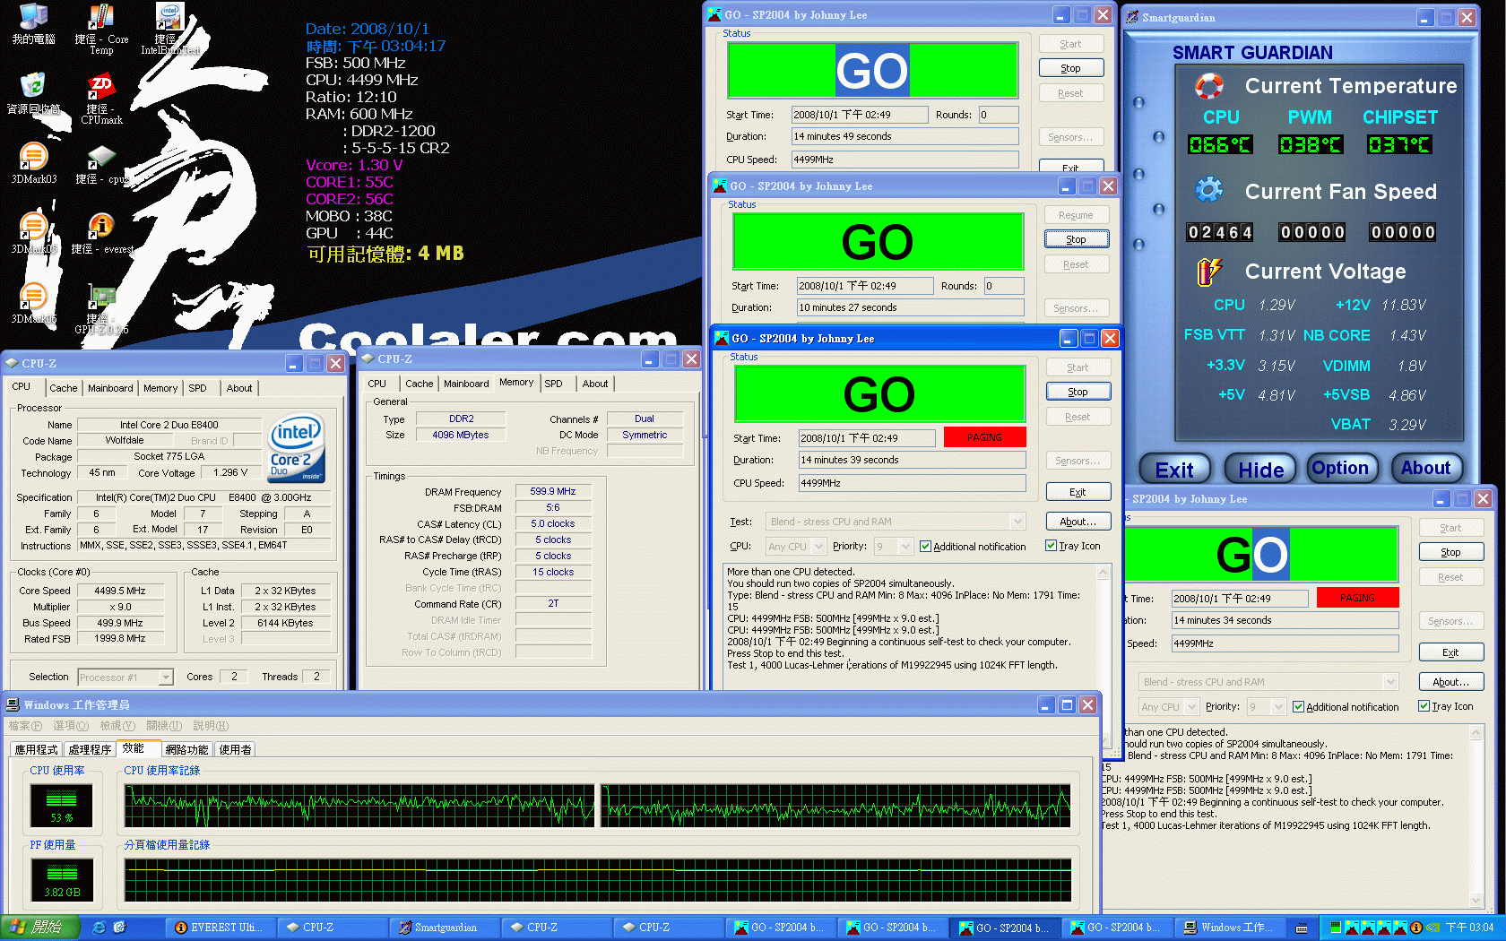1506x941 pixels.
Task: Switch to Windows 工作管理員 taskbar button
Action: (1228, 928)
